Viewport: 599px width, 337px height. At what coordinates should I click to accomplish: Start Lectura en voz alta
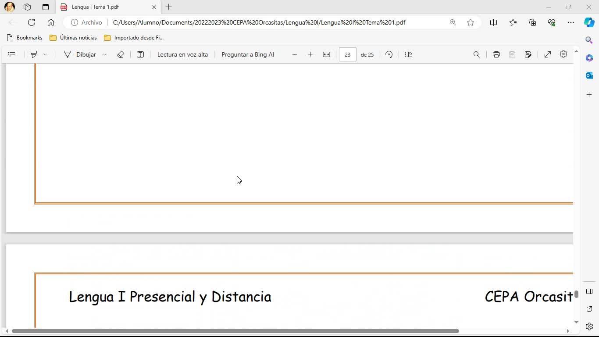pyautogui.click(x=182, y=54)
